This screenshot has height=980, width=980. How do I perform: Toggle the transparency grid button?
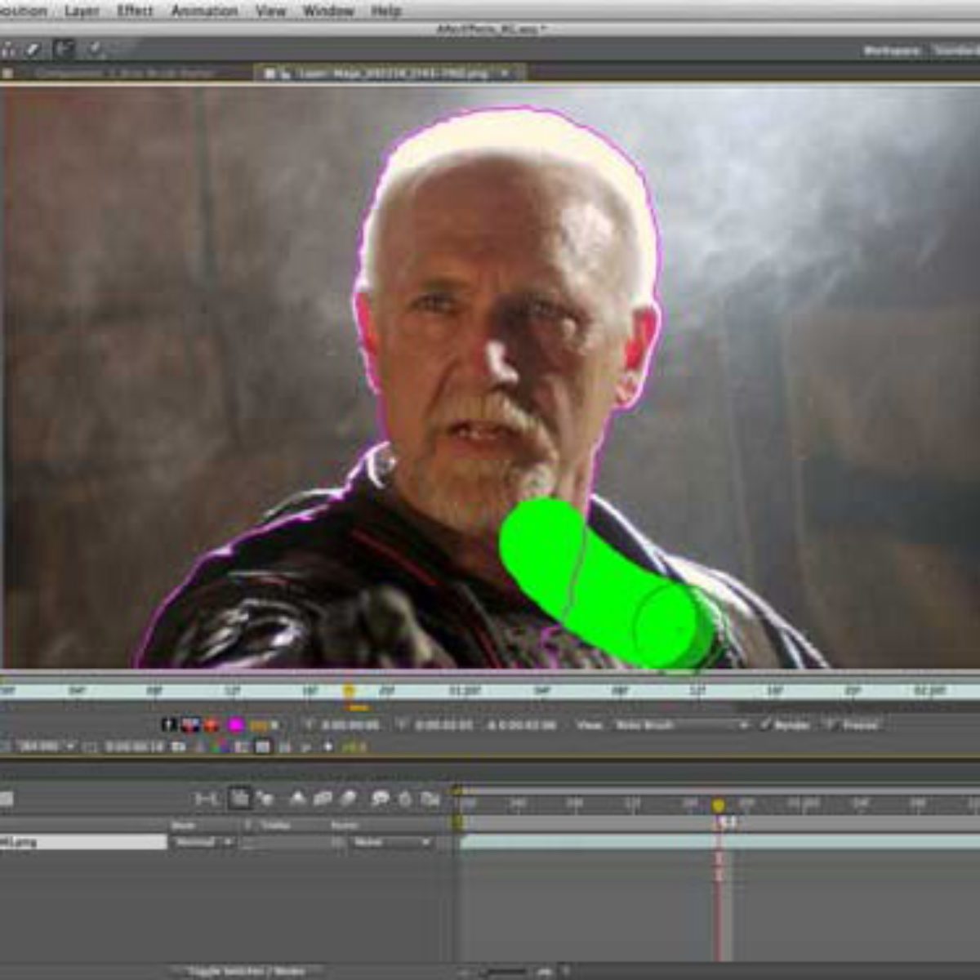click(262, 746)
